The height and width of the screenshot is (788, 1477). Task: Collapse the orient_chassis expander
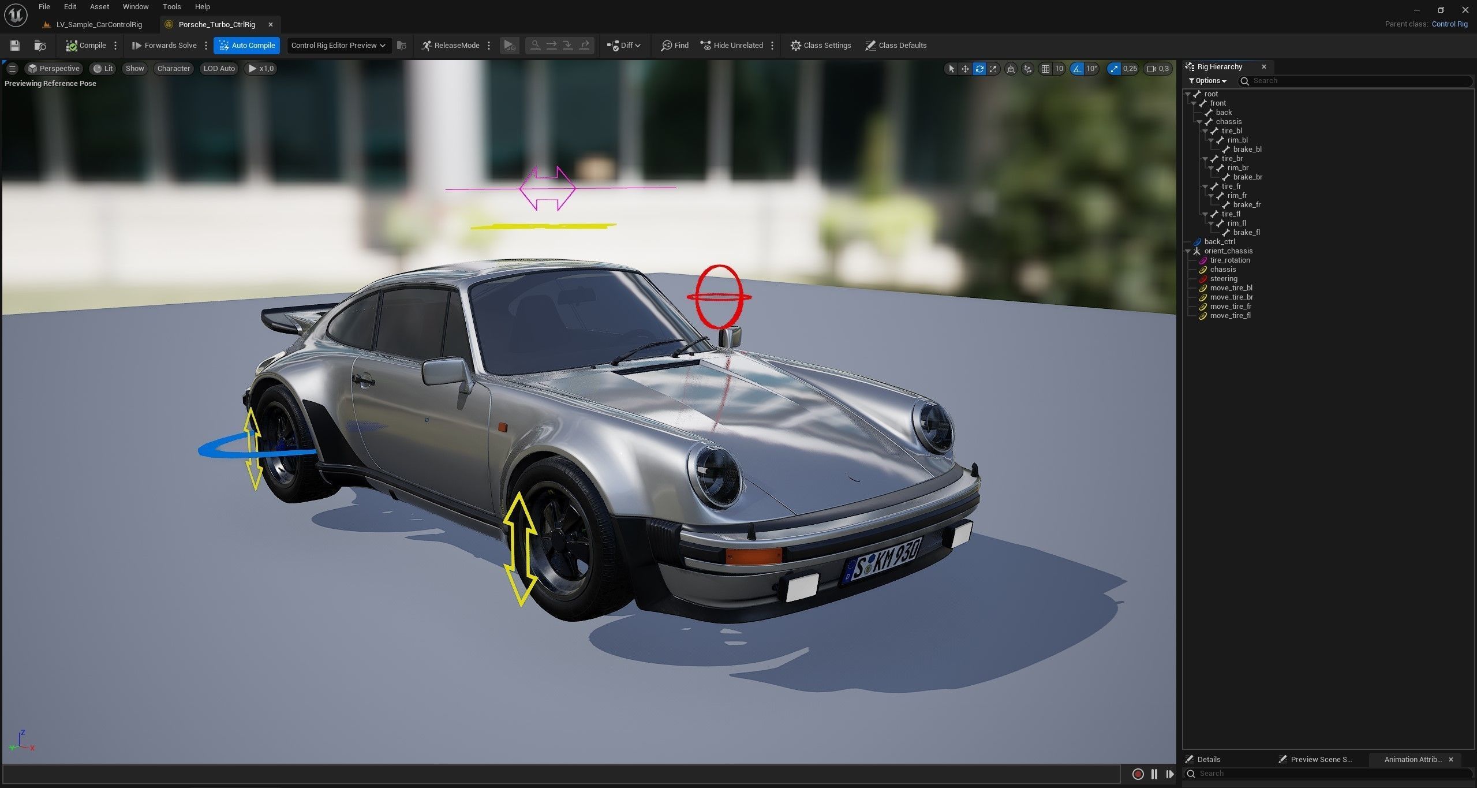click(1188, 251)
